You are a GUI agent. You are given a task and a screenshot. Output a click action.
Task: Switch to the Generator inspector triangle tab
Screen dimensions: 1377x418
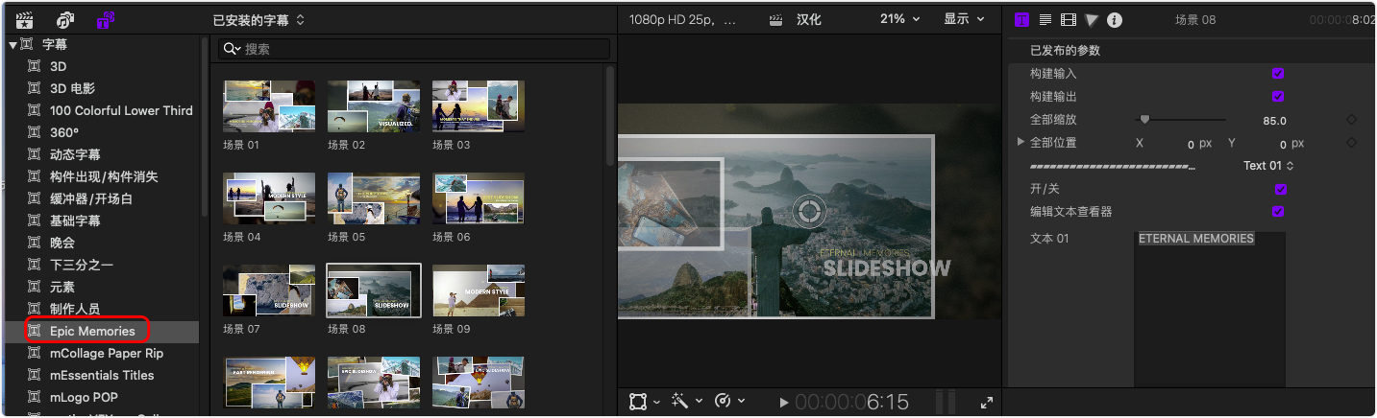1092,19
